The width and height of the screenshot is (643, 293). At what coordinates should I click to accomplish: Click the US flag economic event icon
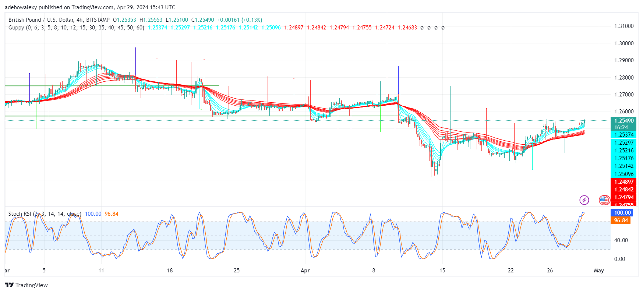604,200
